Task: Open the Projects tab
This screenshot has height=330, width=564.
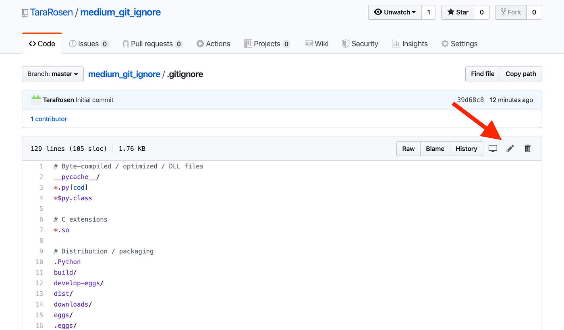Action: pyautogui.click(x=267, y=44)
